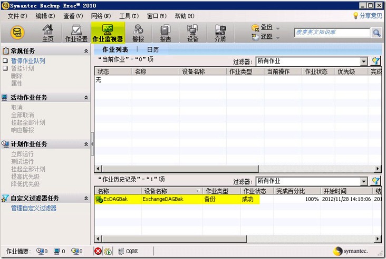Click the green clock status bar icon

pos(108,251)
